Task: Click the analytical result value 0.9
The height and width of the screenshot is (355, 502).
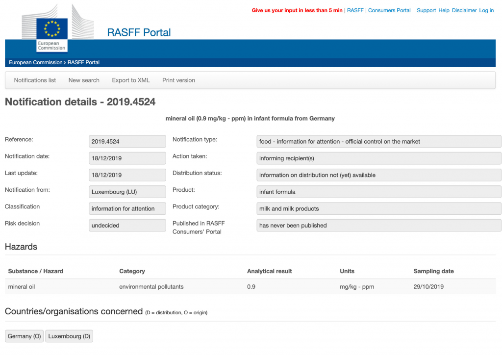Action: [251, 287]
